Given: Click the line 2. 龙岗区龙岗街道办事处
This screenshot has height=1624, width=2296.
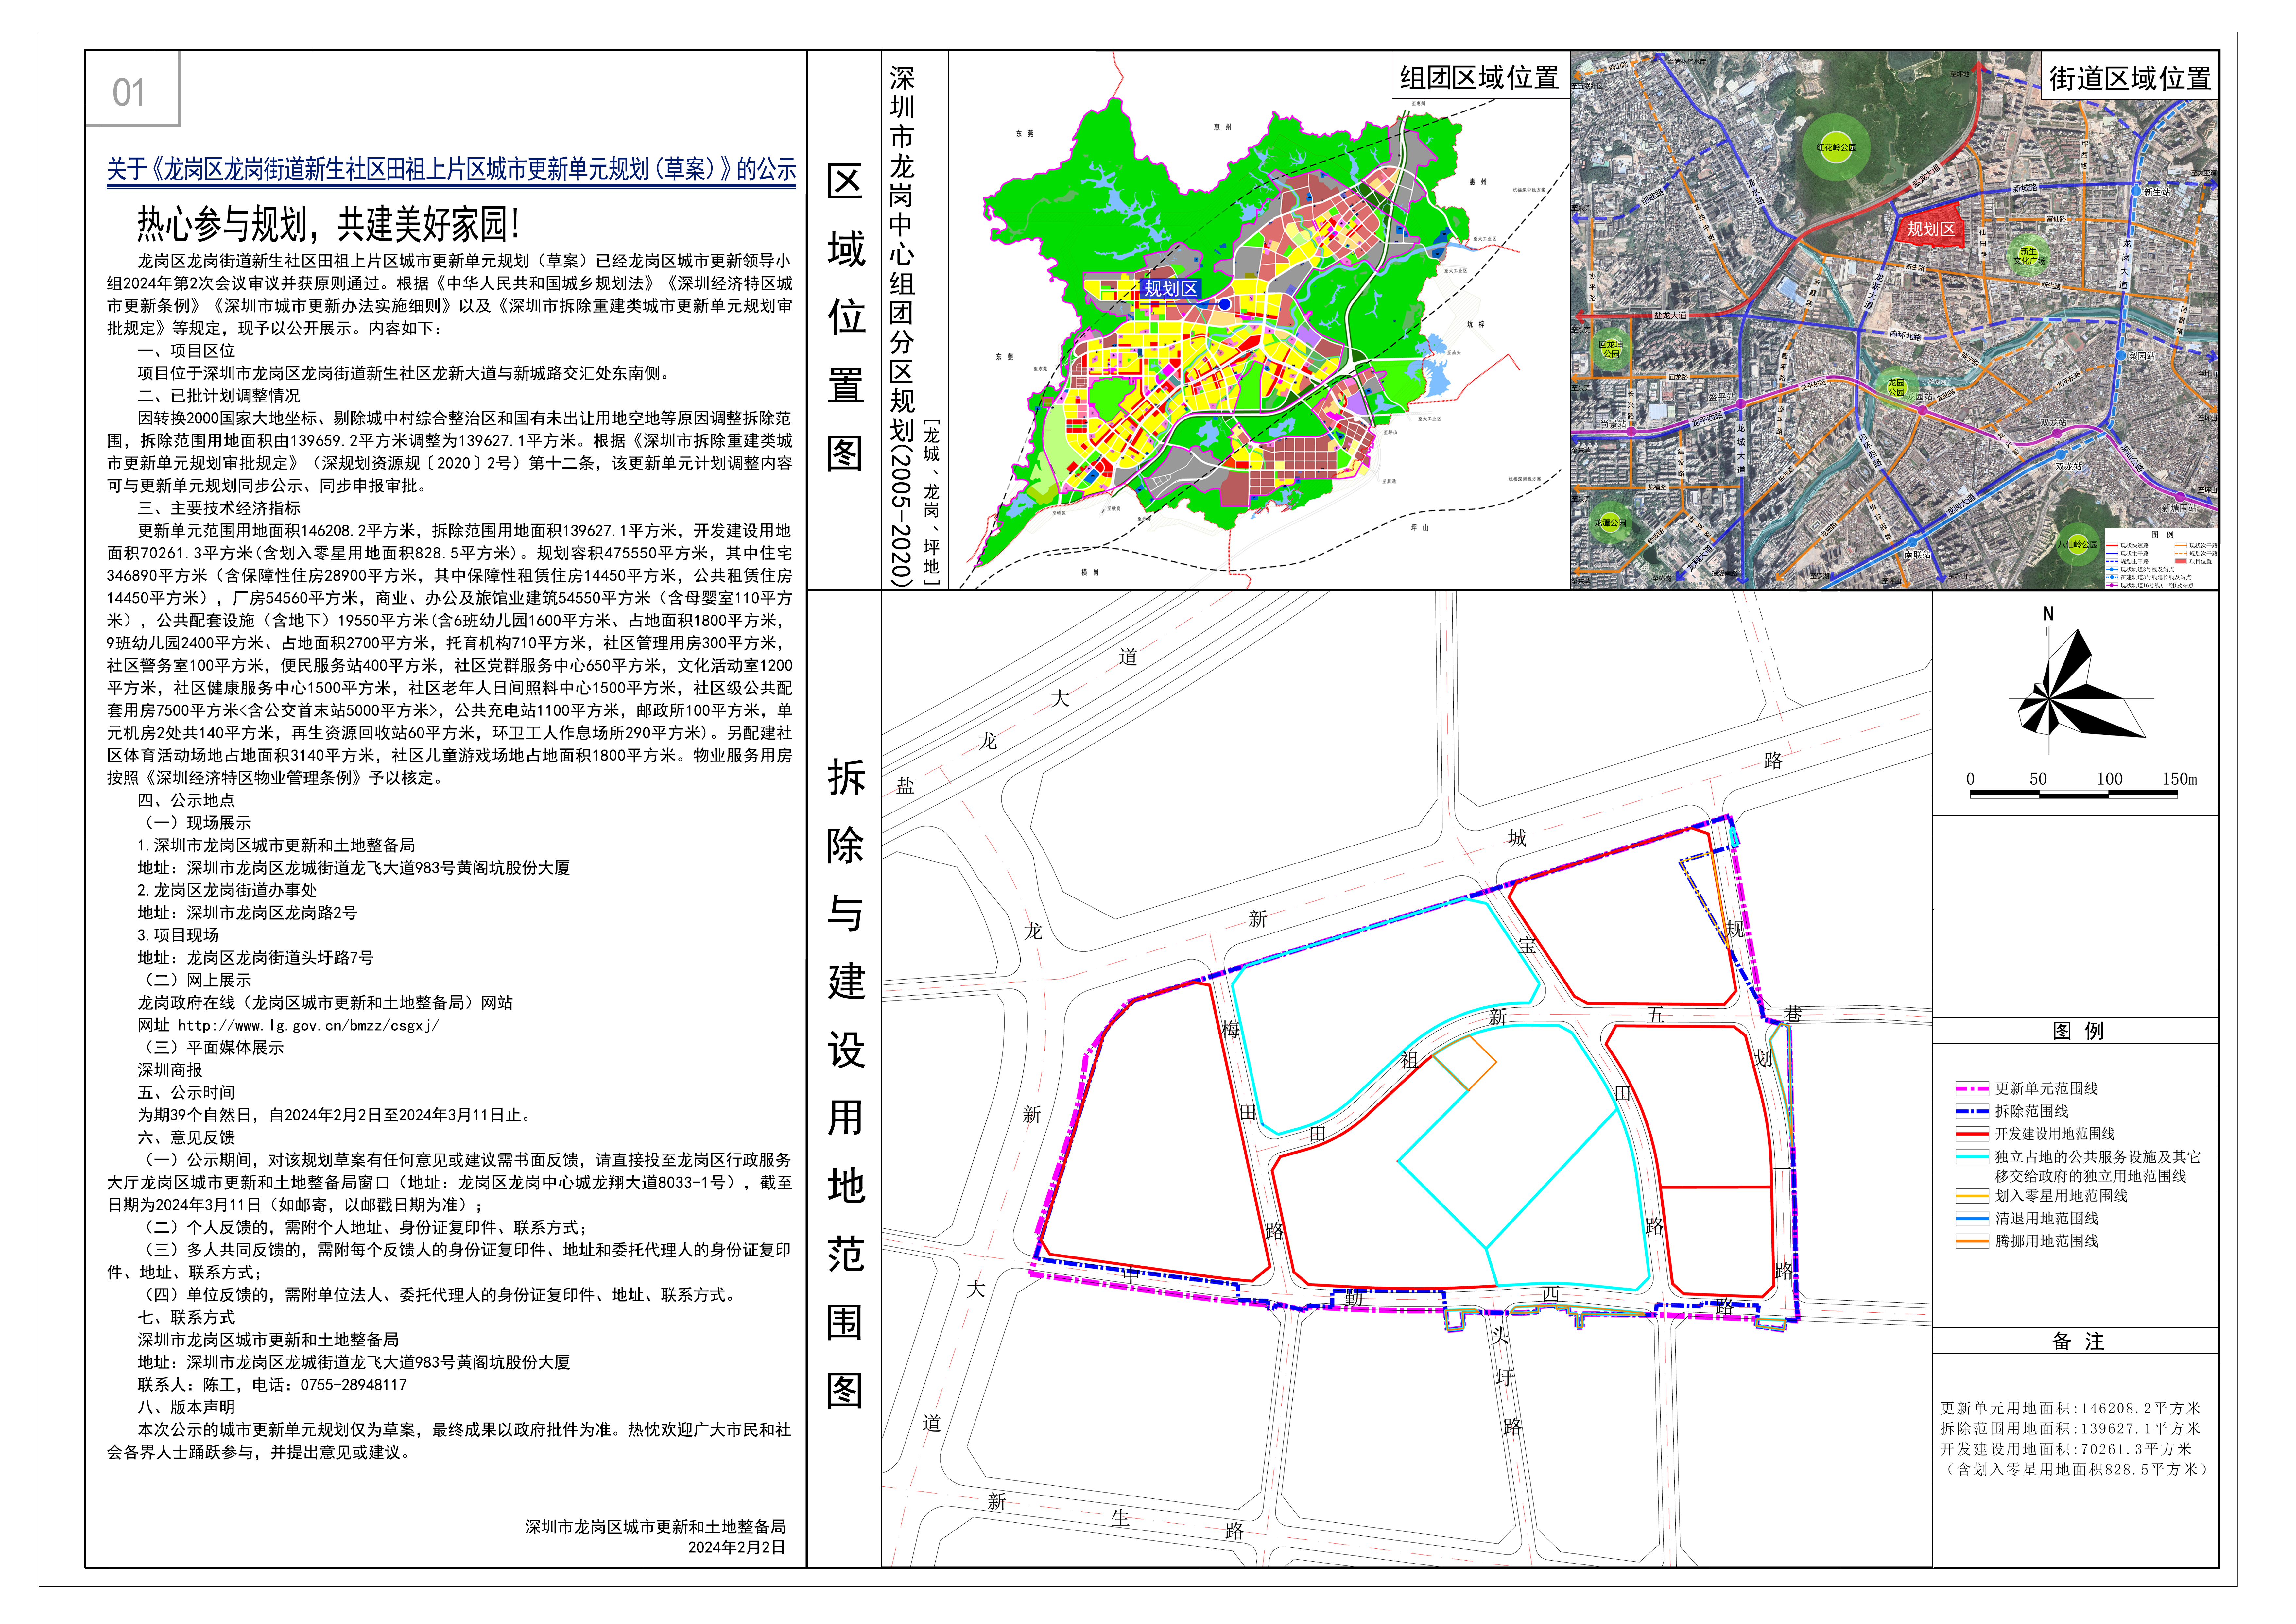Looking at the screenshot, I should tap(227, 890).
